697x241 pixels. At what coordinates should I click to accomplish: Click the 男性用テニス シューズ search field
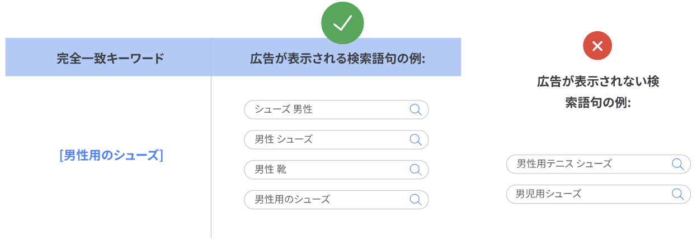pos(599,164)
